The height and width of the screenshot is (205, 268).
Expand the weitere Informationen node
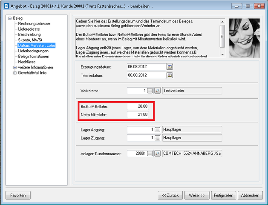[x=15, y=67]
